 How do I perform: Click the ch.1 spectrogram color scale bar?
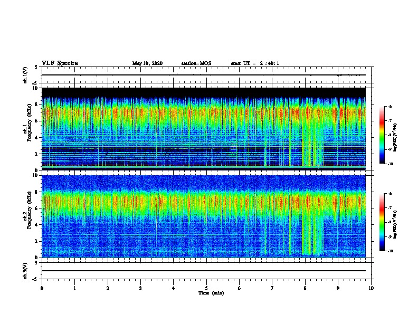(382, 135)
